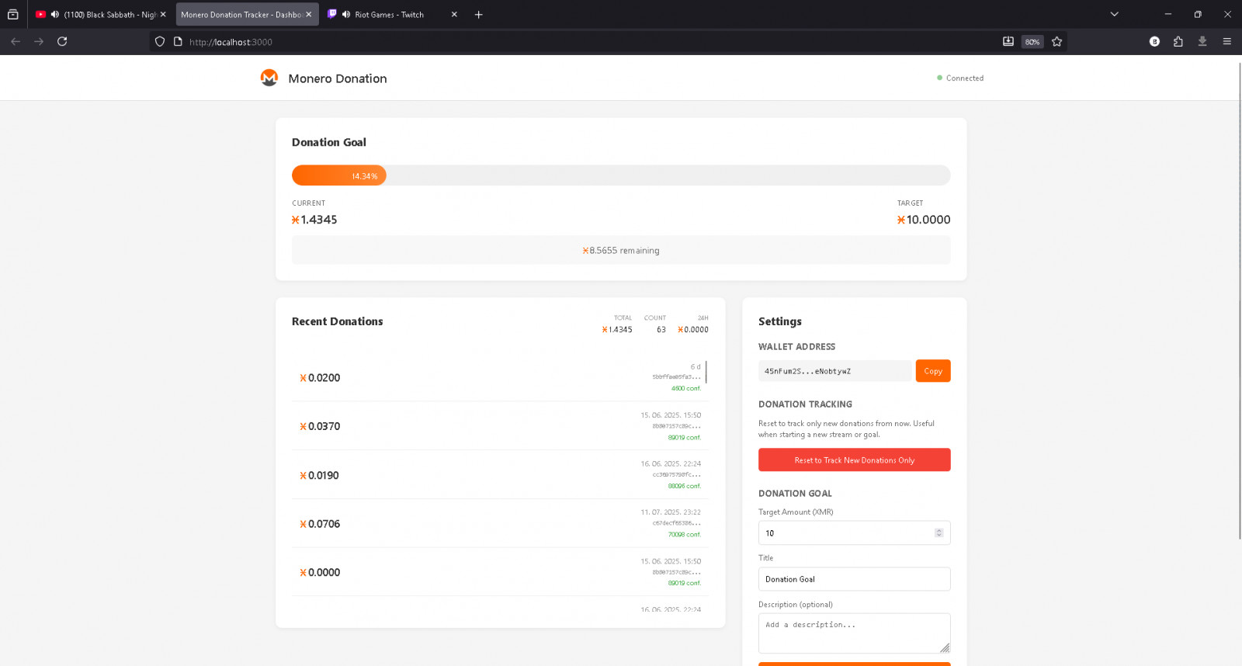Reload the page with the refresh icon
This screenshot has width=1242, height=666.
[x=62, y=42]
